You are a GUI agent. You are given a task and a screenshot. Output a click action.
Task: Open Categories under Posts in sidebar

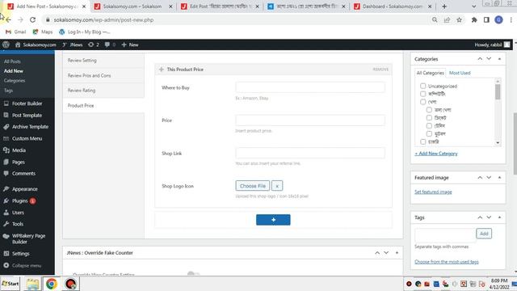[15, 81]
